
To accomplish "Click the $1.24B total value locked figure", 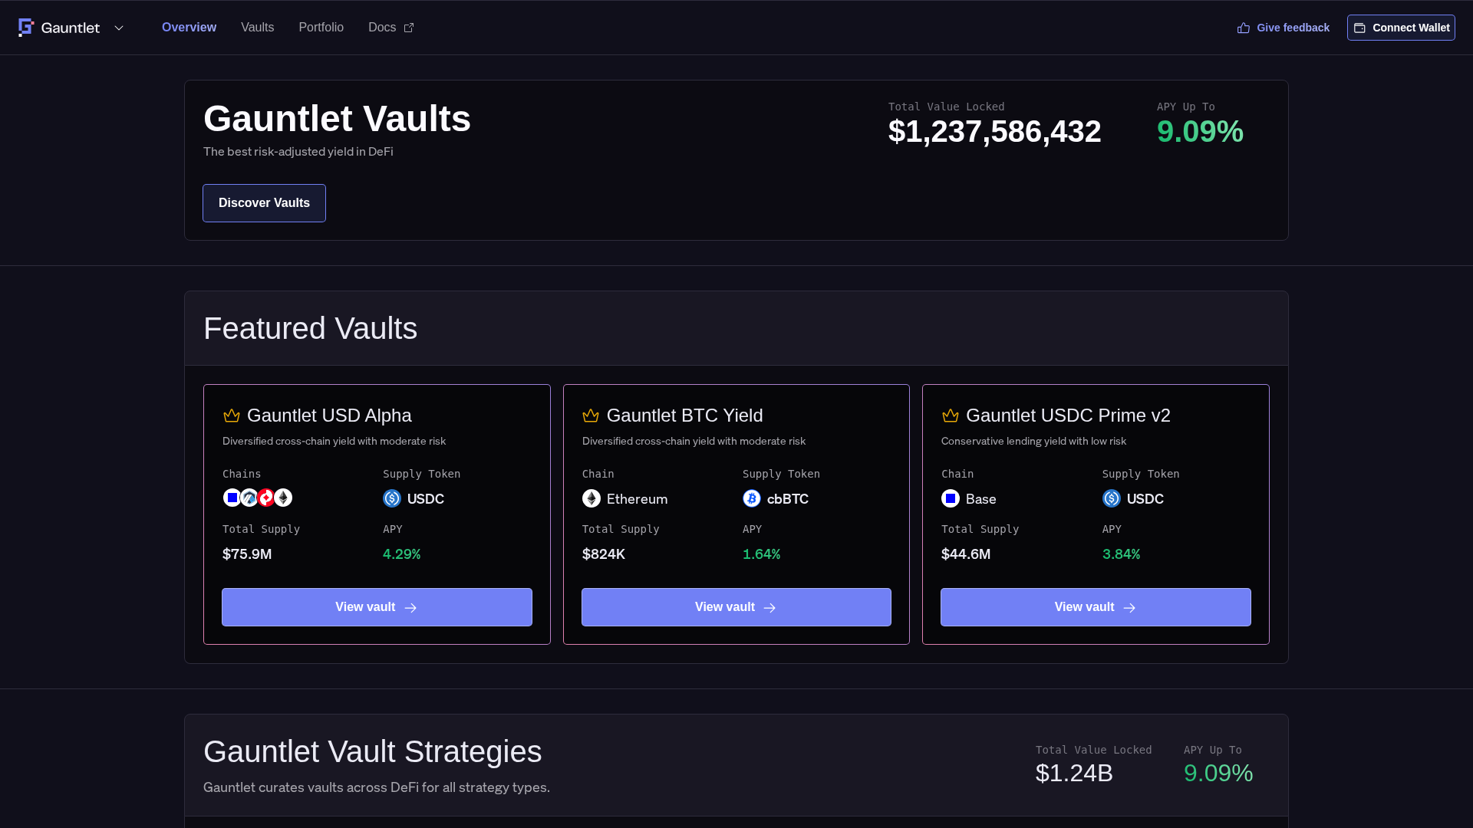I will [1074, 773].
